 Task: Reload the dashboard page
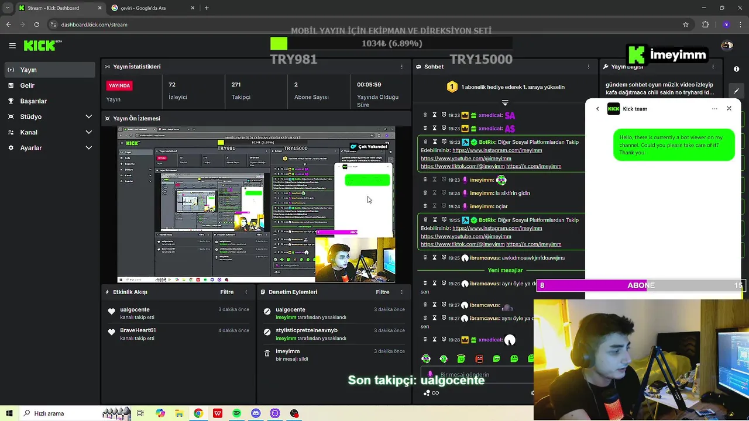pyautogui.click(x=36, y=25)
